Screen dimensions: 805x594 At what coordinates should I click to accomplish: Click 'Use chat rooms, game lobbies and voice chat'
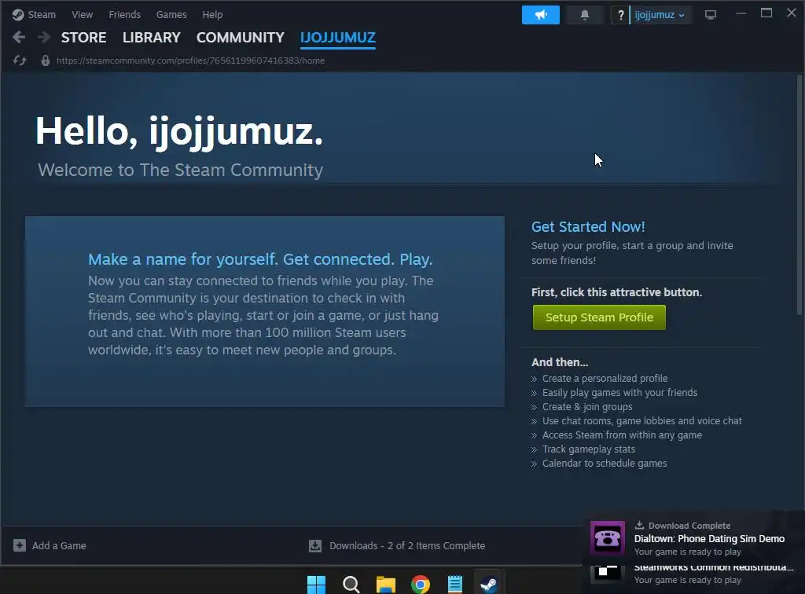(x=641, y=420)
